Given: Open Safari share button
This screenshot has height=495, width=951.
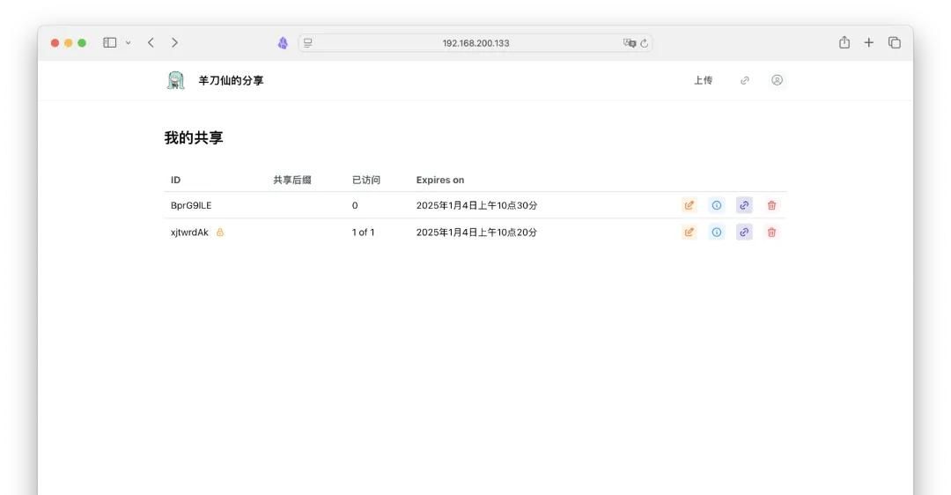Looking at the screenshot, I should click(x=844, y=42).
